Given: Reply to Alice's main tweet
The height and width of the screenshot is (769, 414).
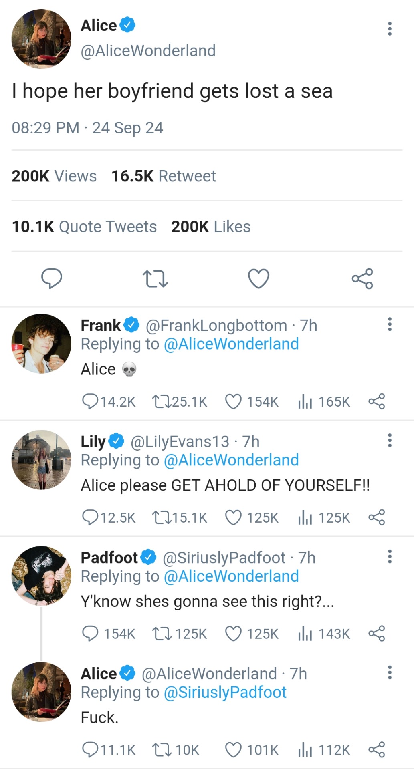Looking at the screenshot, I should coord(52,278).
